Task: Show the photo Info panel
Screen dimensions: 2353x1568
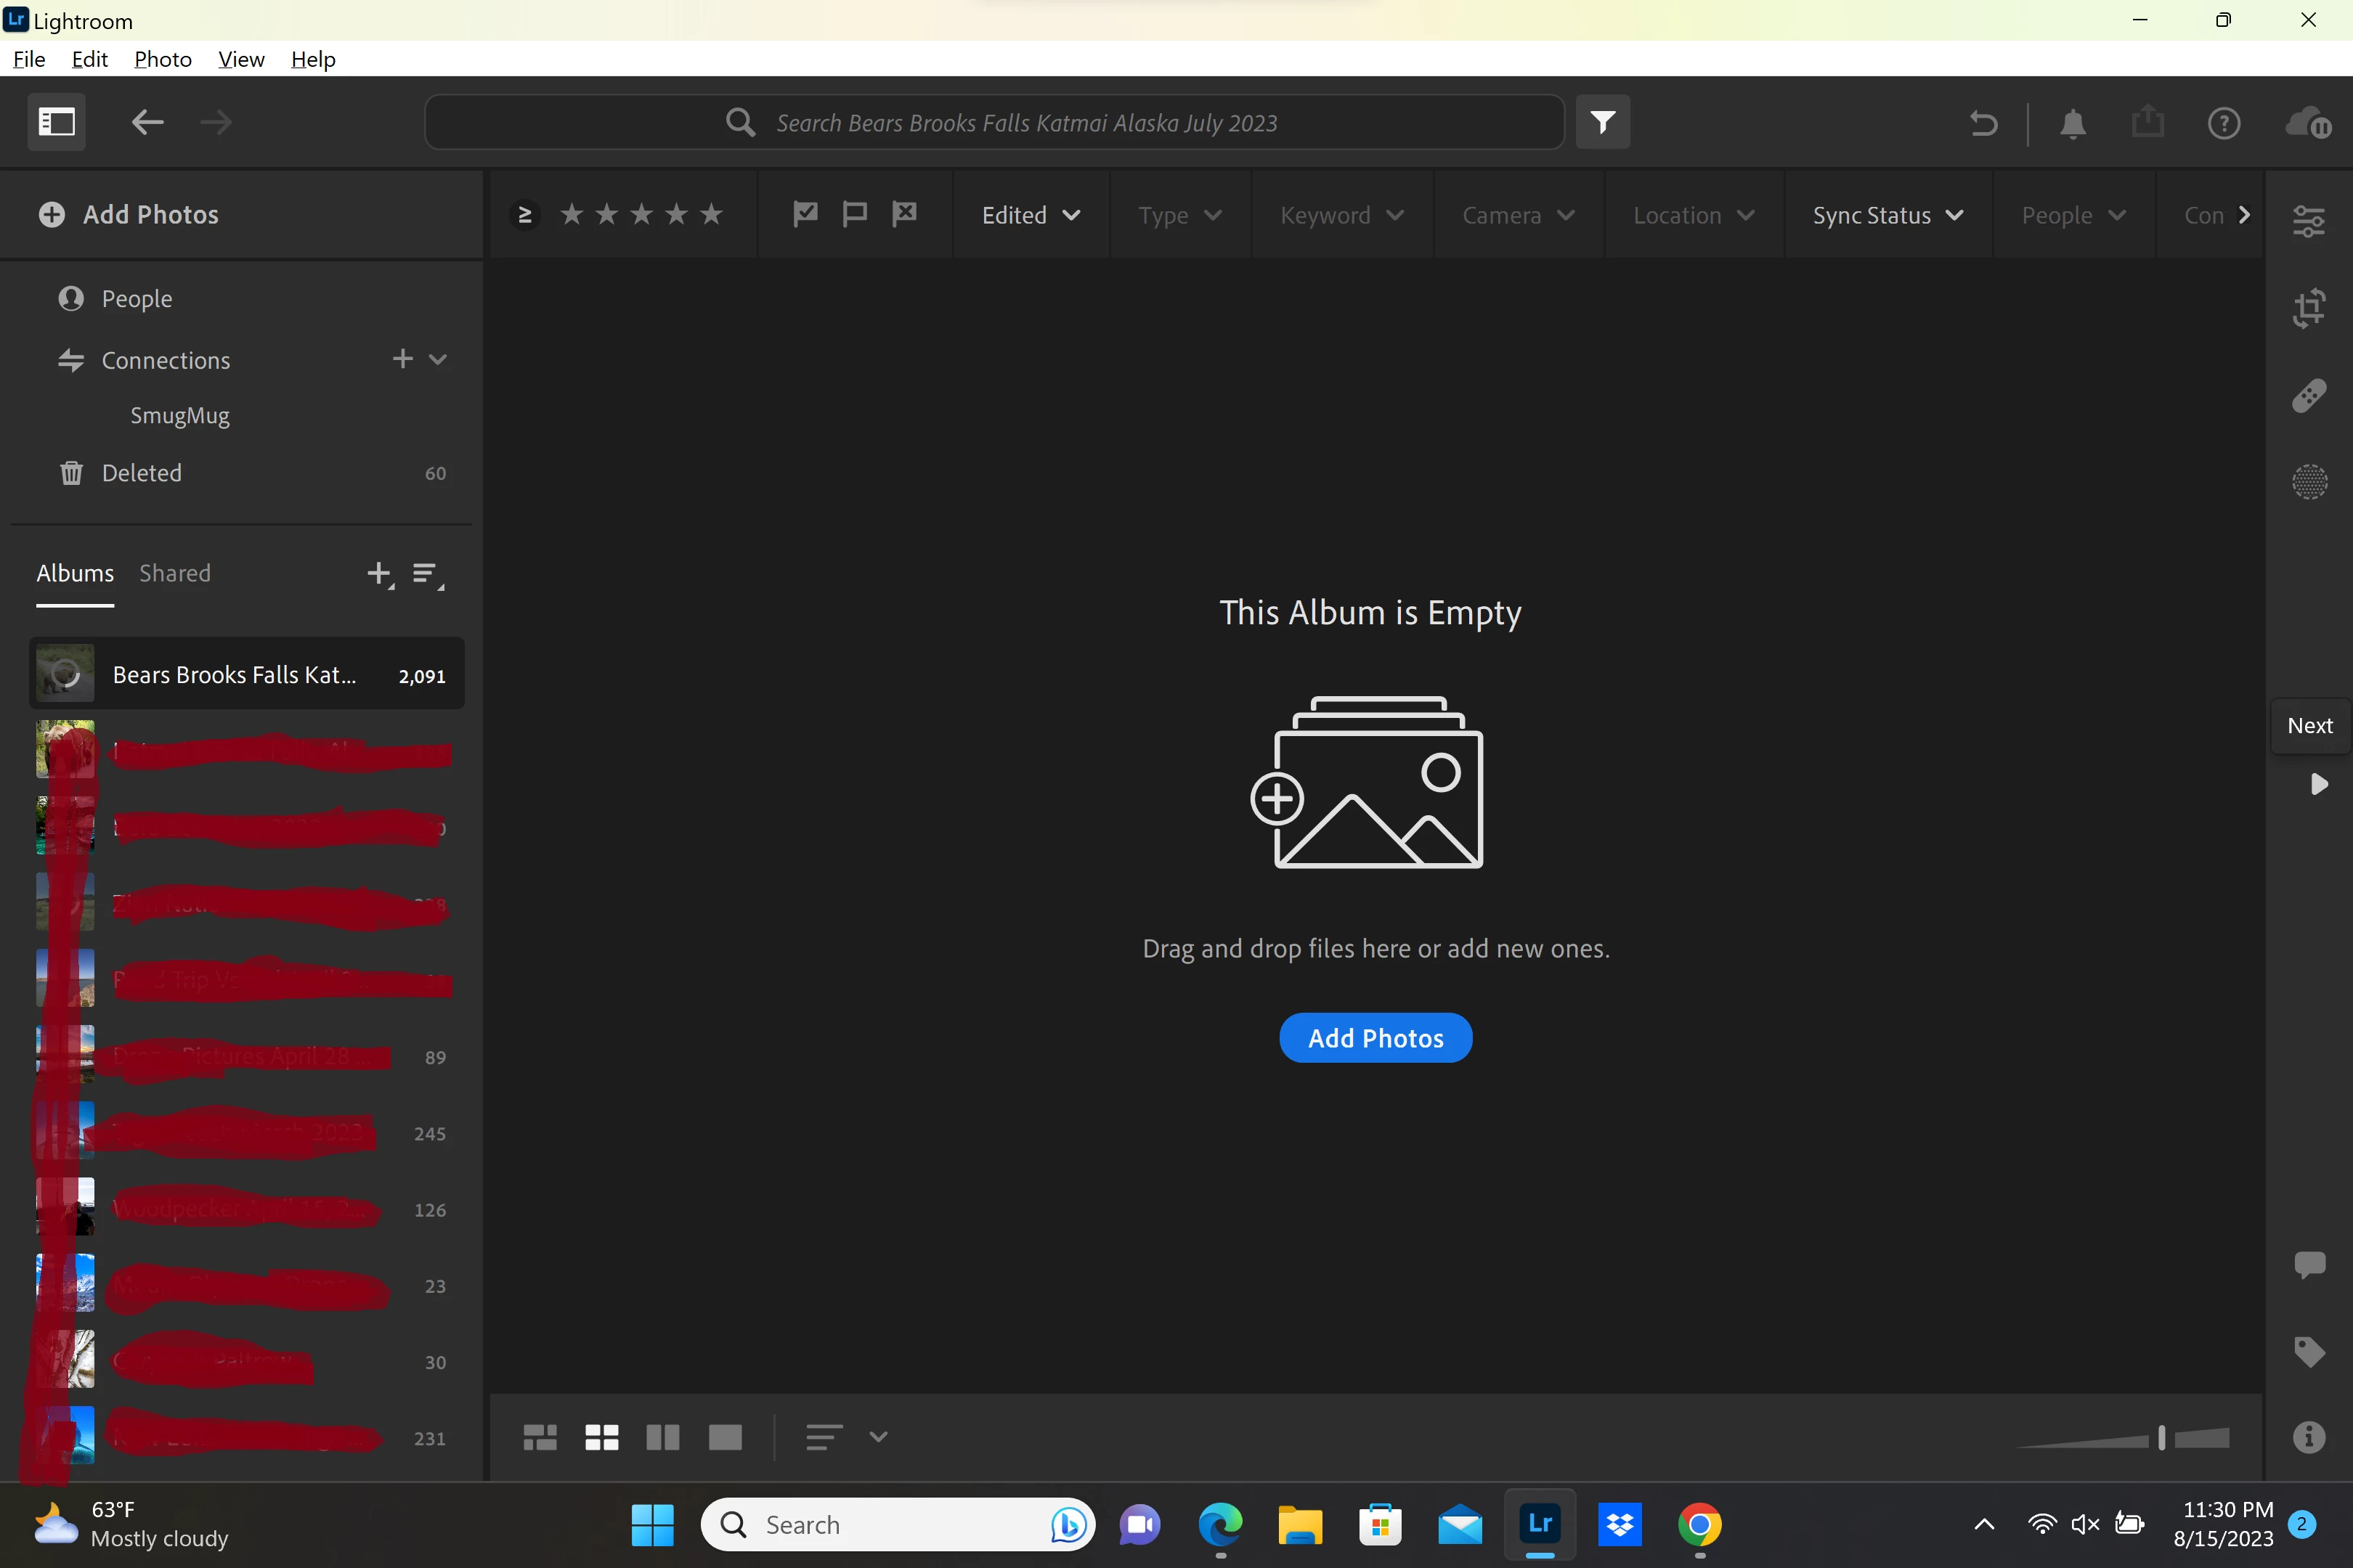Action: click(x=2309, y=1437)
